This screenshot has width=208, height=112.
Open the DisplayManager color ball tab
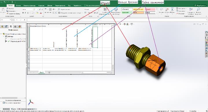(x=20, y=27)
